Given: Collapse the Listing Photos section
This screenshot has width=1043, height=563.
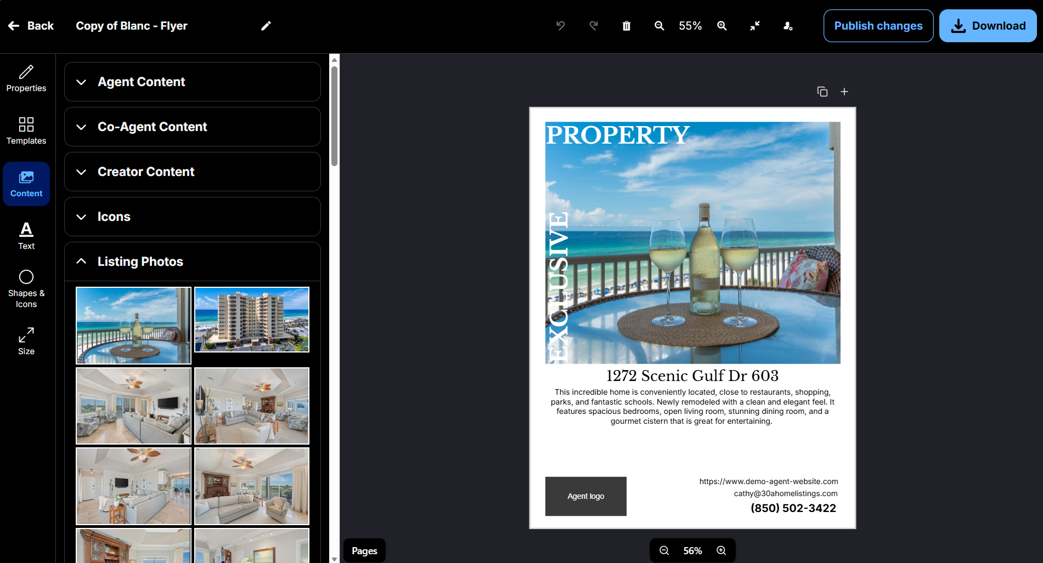Looking at the screenshot, I should 193,261.
